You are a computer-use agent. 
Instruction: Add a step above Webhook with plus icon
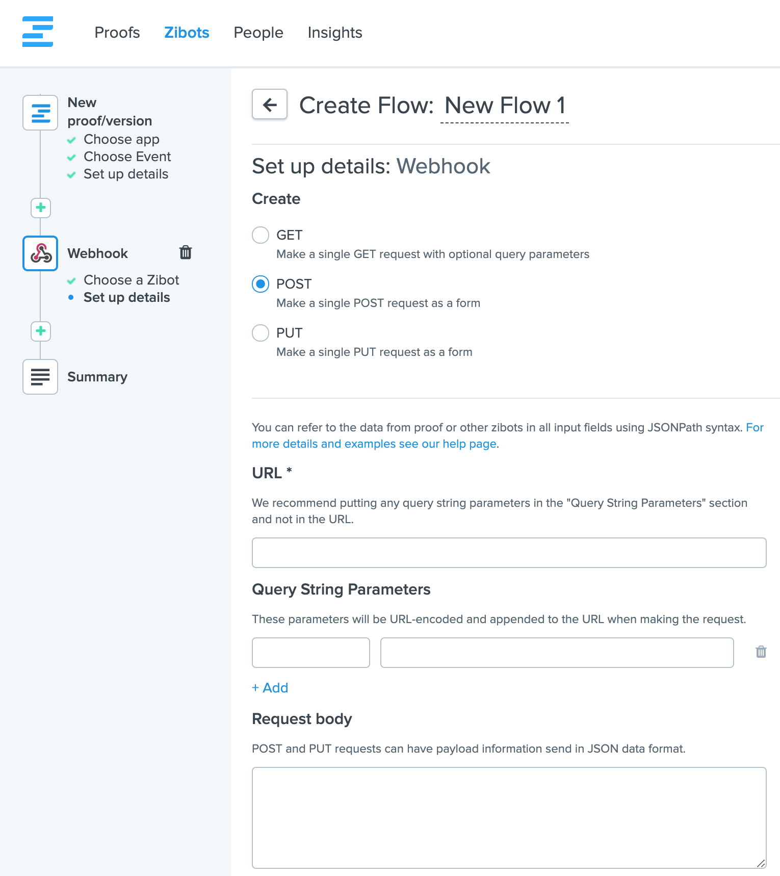(41, 208)
